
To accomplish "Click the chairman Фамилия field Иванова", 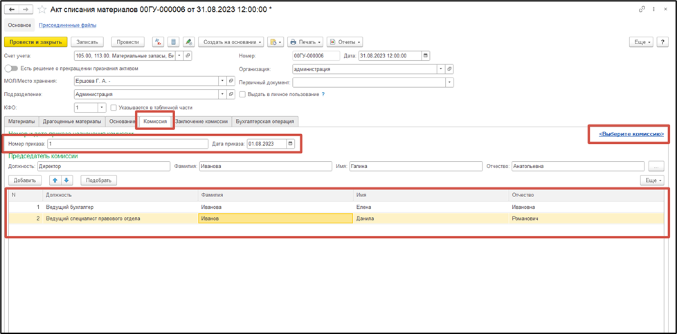I will (264, 166).
